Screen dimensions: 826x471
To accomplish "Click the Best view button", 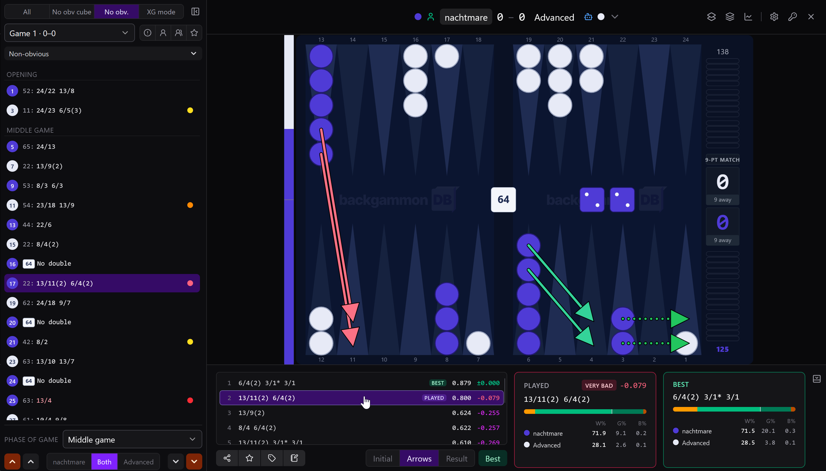I will click(493, 458).
